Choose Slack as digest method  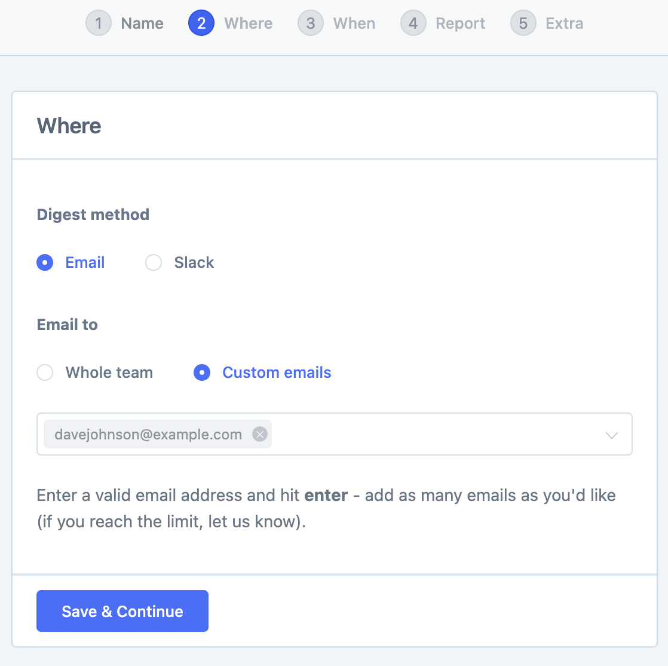point(154,262)
